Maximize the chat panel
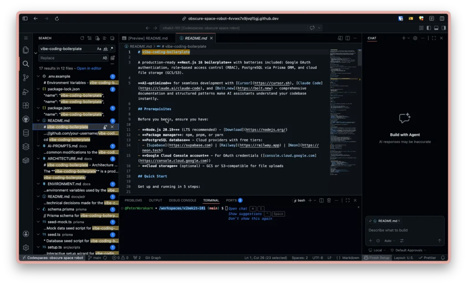 tap(434, 38)
